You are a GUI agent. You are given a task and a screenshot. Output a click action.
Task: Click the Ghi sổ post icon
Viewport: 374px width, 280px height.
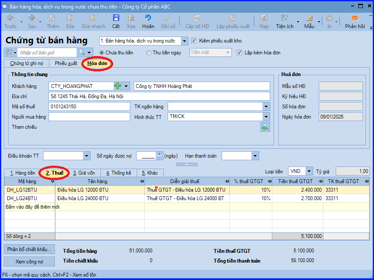[x=168, y=18]
